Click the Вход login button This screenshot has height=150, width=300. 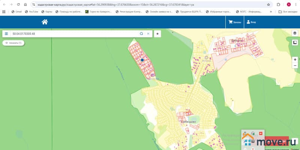[251, 22]
